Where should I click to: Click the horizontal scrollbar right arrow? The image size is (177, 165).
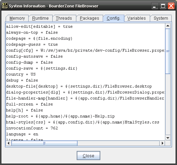pyautogui.click(x=163, y=143)
